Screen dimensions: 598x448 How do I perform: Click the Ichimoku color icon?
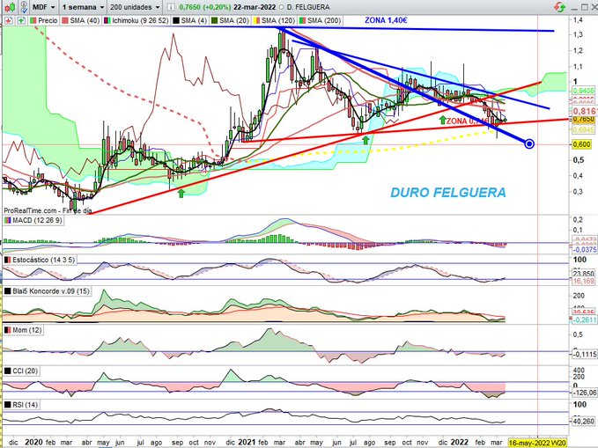click(x=107, y=20)
